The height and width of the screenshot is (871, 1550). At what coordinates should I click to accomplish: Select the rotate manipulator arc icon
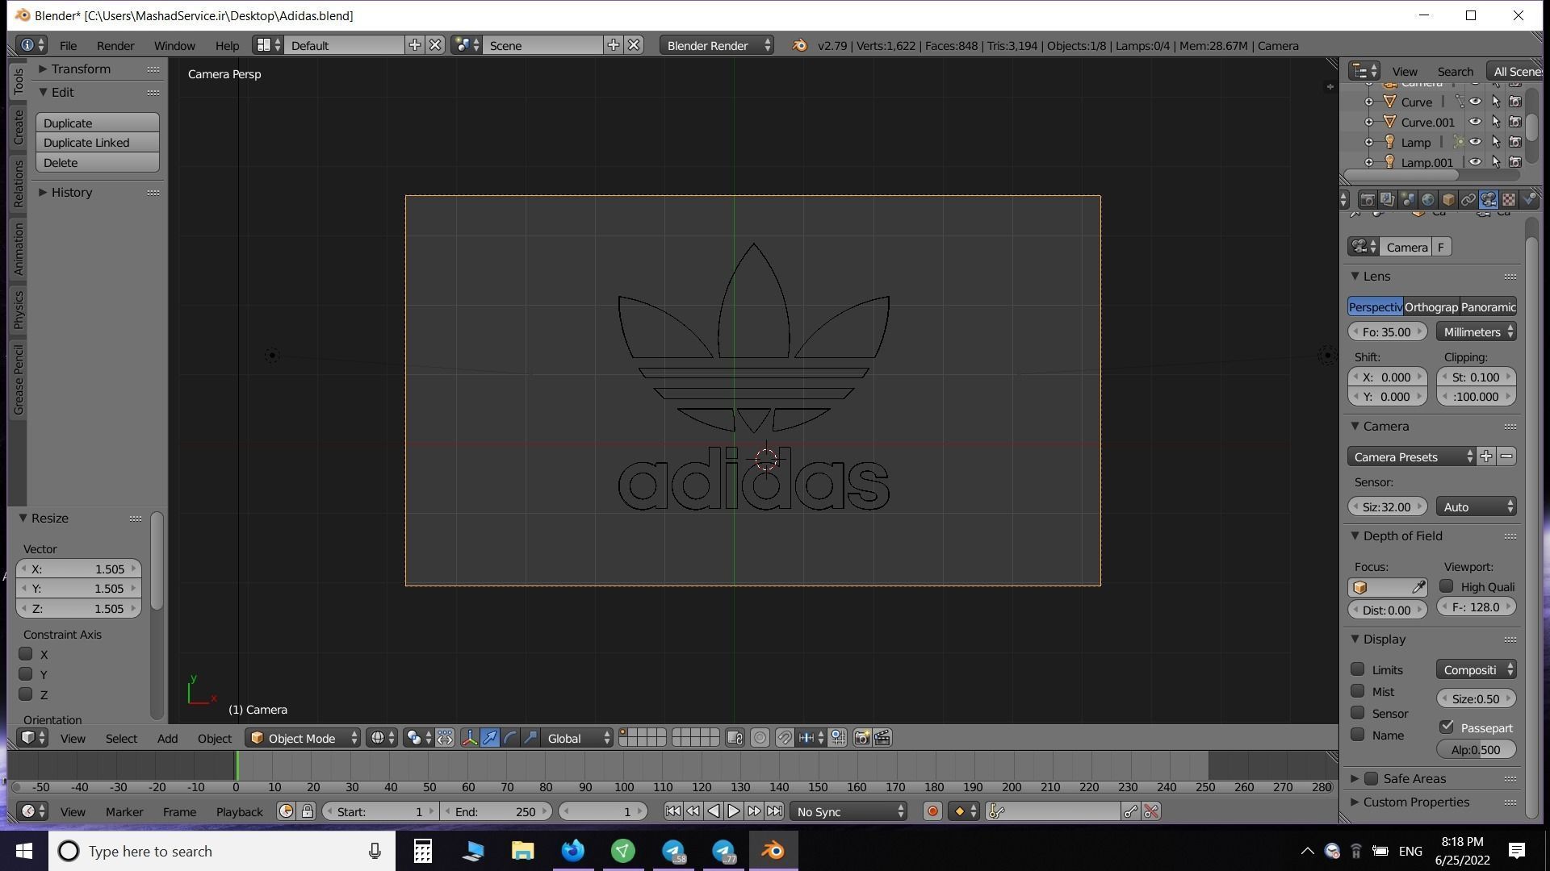[510, 738]
